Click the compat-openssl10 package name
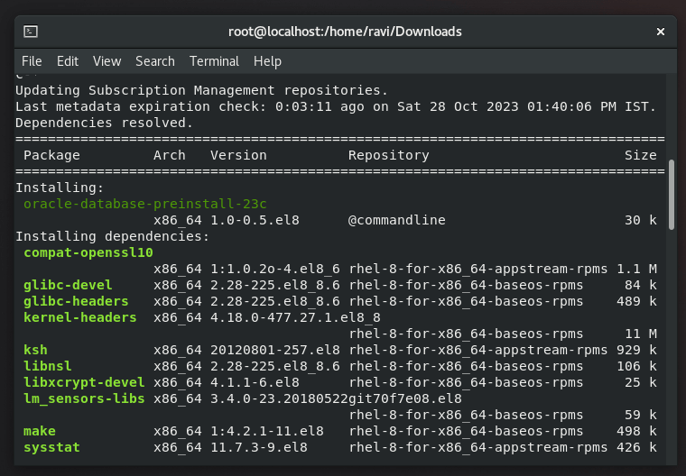The image size is (686, 476). (88, 252)
